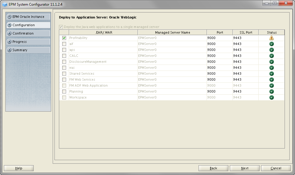Click the Status column header
Image resolution: width=295 pixels, height=175 pixels.
pyautogui.click(x=272, y=32)
